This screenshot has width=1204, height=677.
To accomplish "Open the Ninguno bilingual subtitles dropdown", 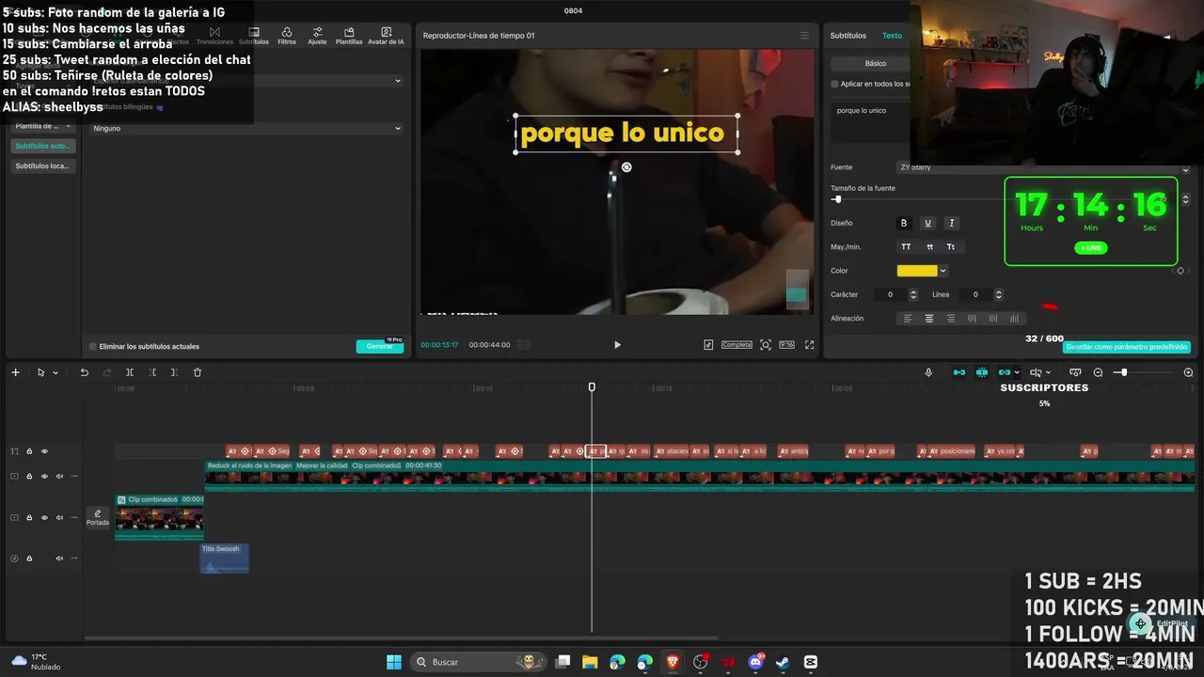I will (x=246, y=128).
